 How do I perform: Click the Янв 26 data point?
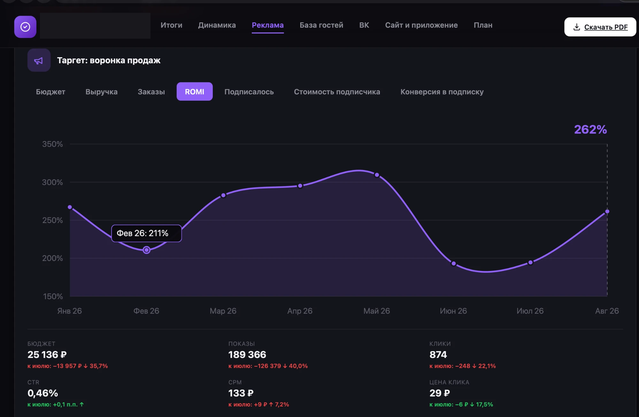click(70, 207)
